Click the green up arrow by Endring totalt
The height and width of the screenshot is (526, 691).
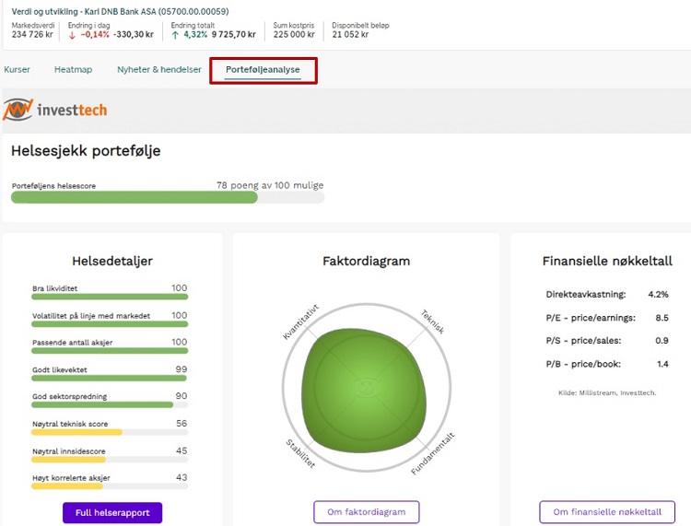click(x=175, y=35)
